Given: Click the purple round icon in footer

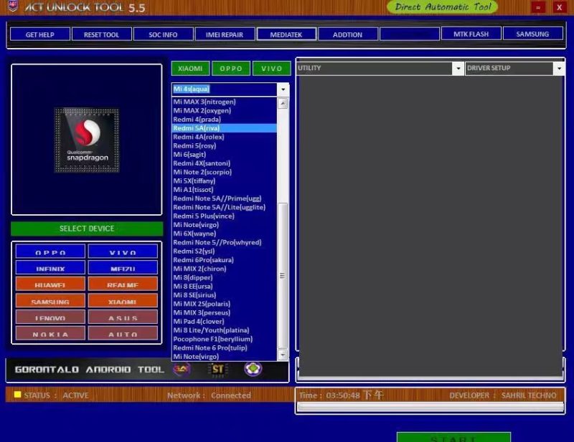Looking at the screenshot, I should point(253,368).
